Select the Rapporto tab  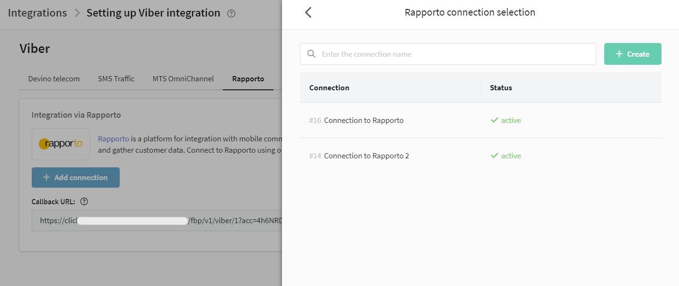tap(248, 78)
